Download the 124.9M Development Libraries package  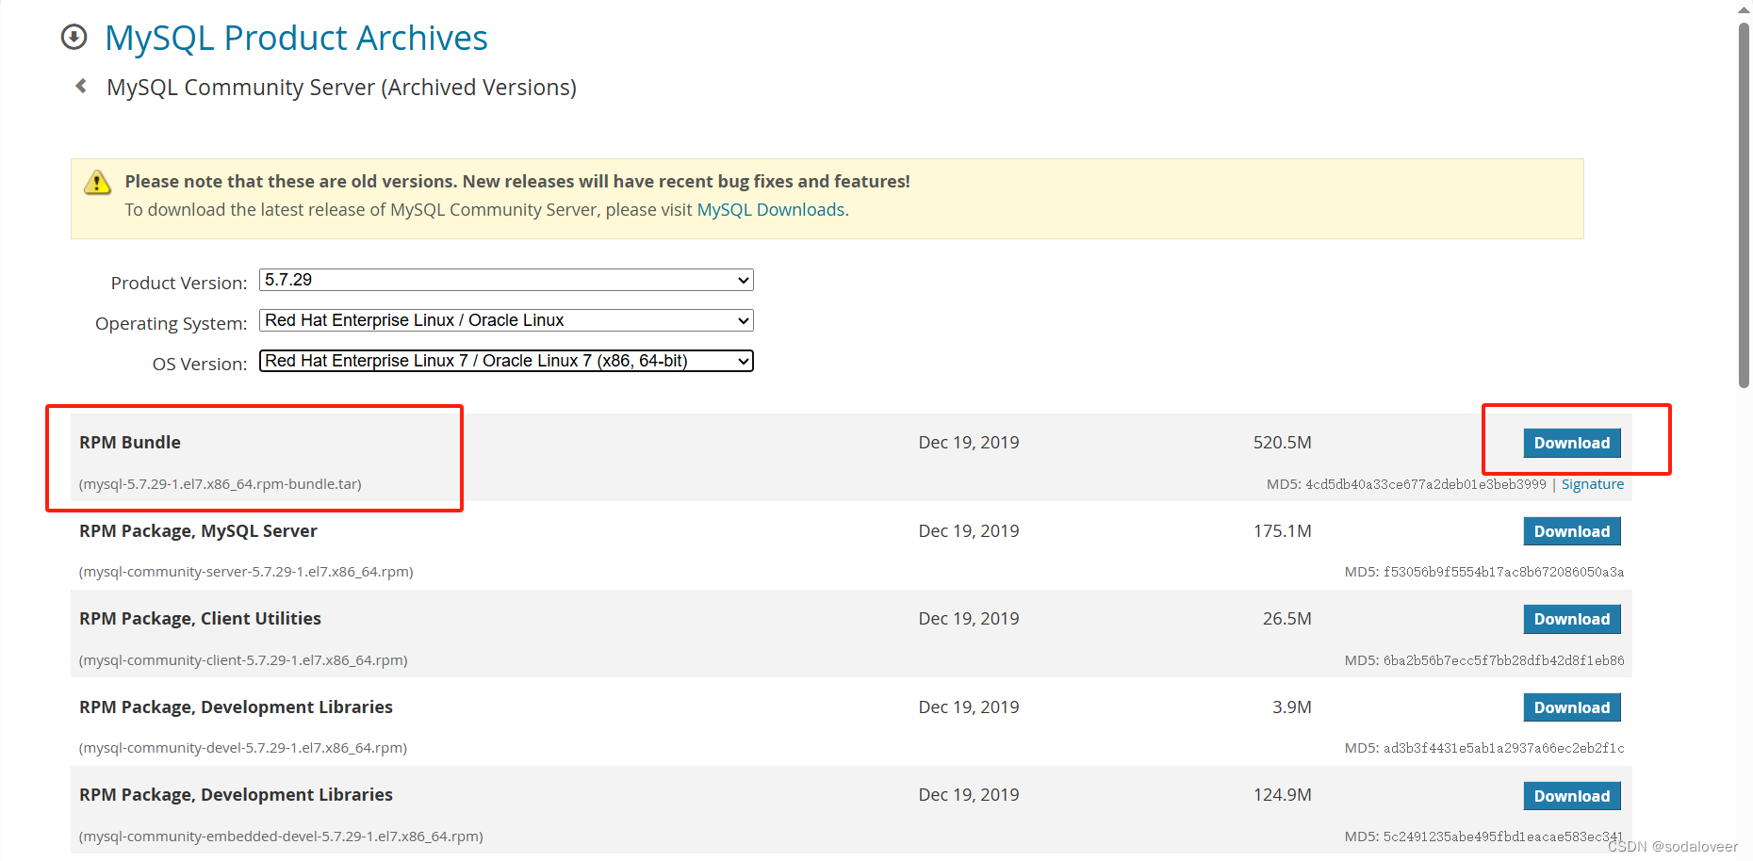point(1572,796)
